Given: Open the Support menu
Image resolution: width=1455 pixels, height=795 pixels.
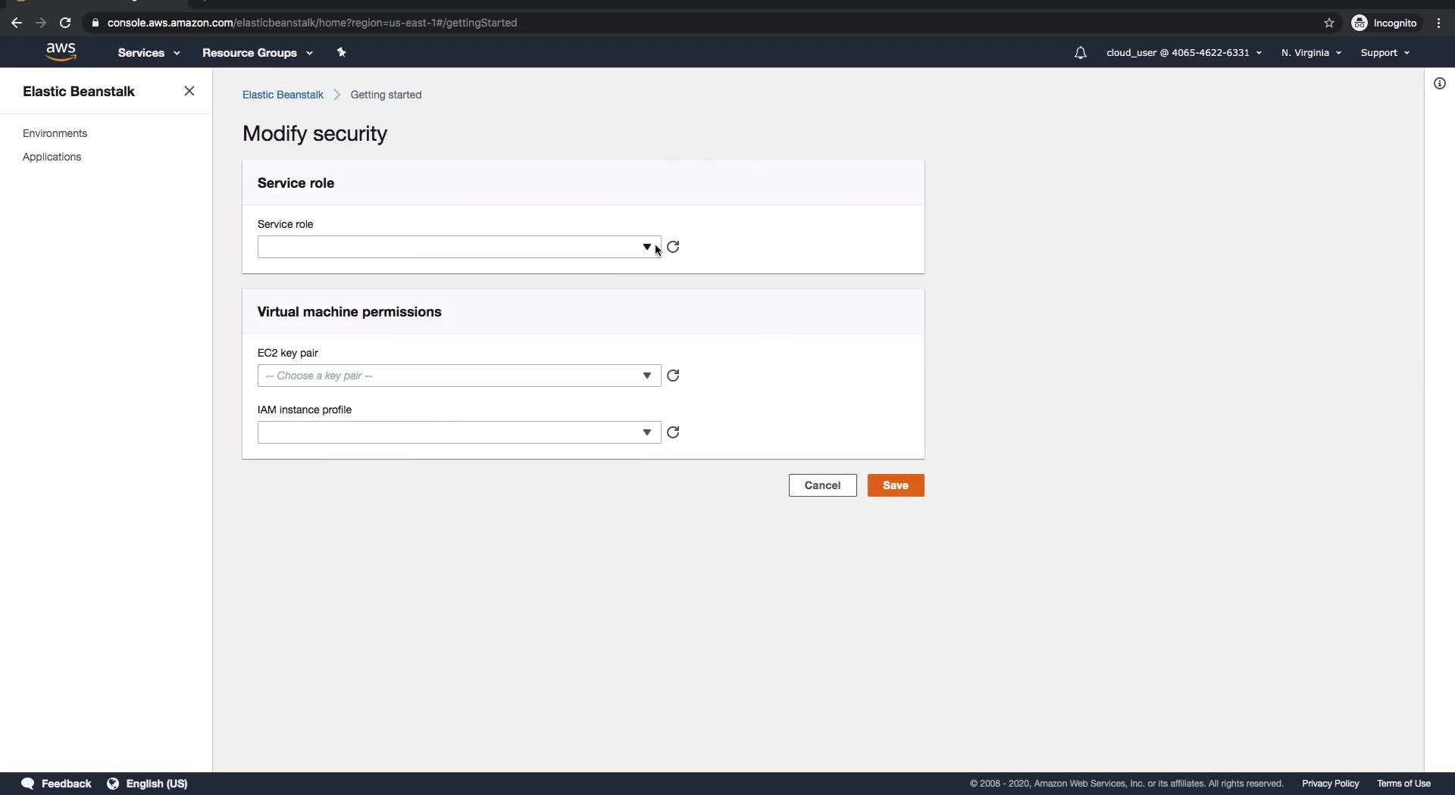Looking at the screenshot, I should pos(1385,53).
